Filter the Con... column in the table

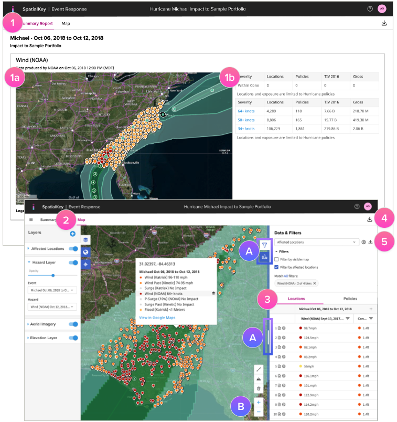point(371,319)
